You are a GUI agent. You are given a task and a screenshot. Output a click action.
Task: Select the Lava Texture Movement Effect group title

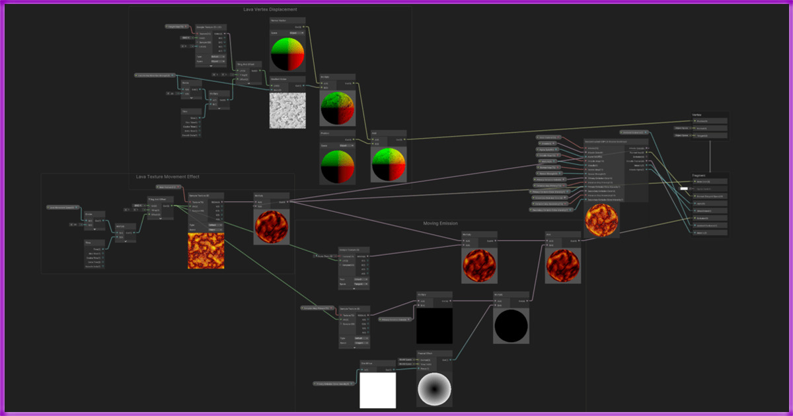(x=168, y=177)
